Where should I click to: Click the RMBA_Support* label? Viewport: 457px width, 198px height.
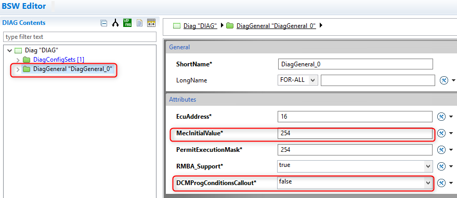[x=200, y=166]
